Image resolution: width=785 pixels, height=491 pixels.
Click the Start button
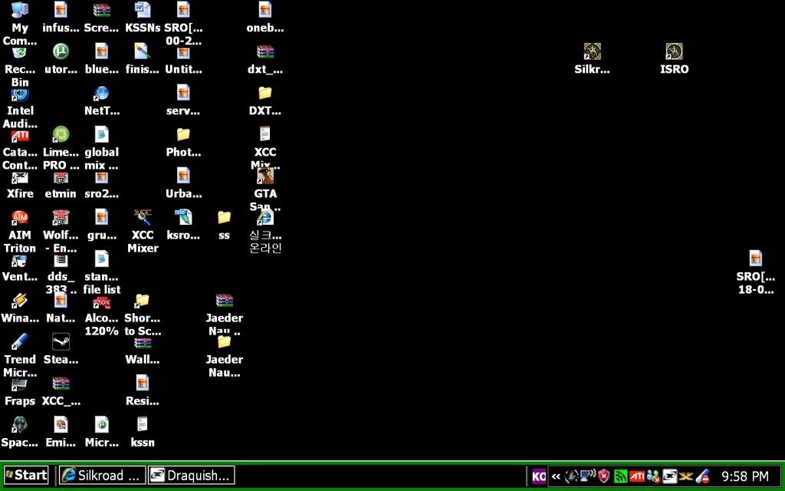26,475
